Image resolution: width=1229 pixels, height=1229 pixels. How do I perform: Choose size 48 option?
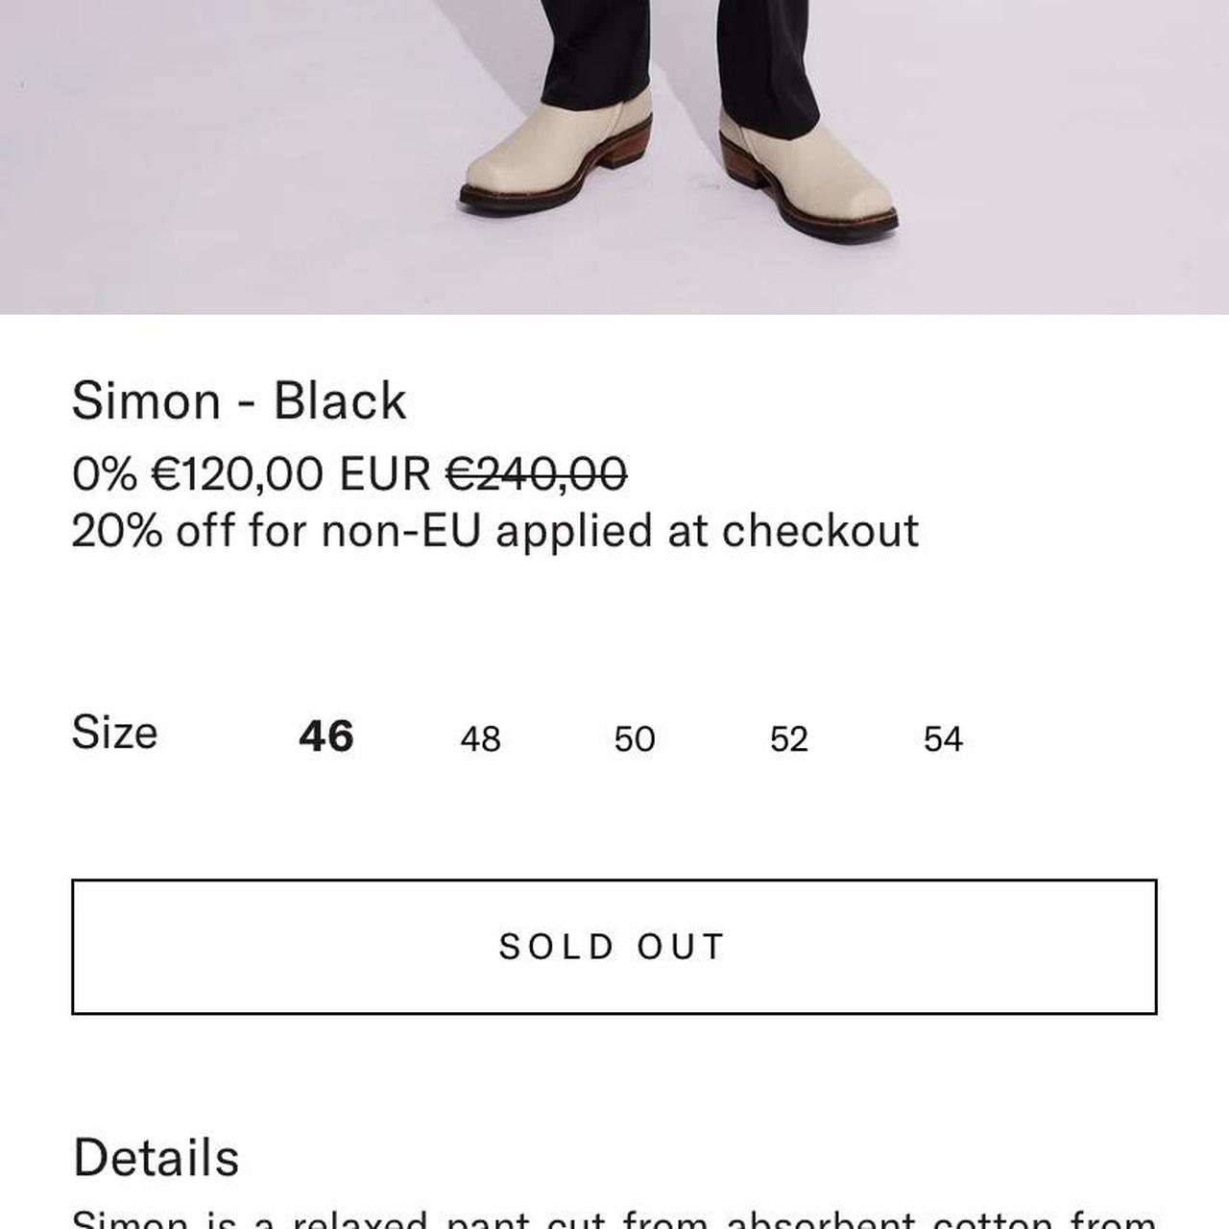coord(480,738)
